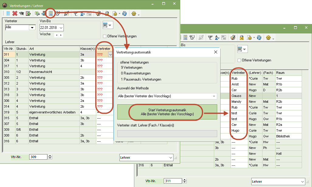This screenshot has width=312, height=187.
Task: Click the Vtr-Nr. field showing 309
Action: (x=38, y=157)
